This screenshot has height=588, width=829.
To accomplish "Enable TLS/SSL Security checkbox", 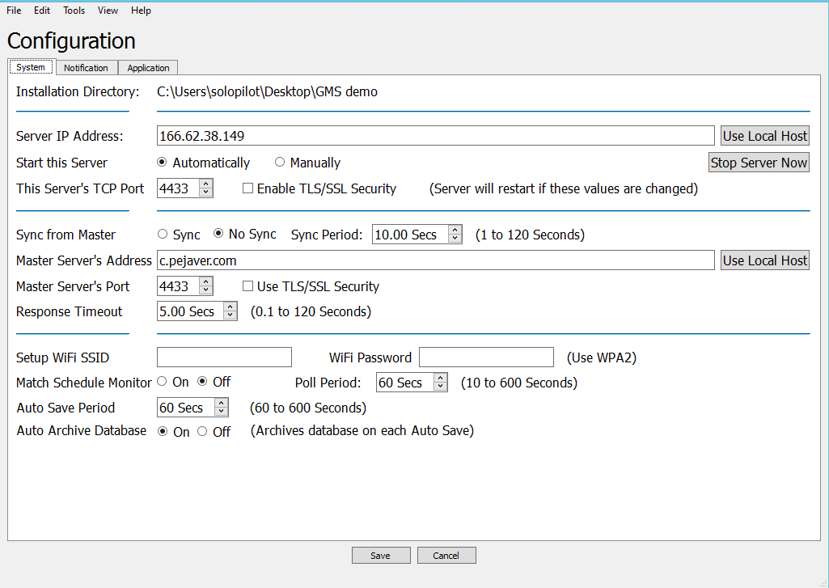I will tap(249, 188).
